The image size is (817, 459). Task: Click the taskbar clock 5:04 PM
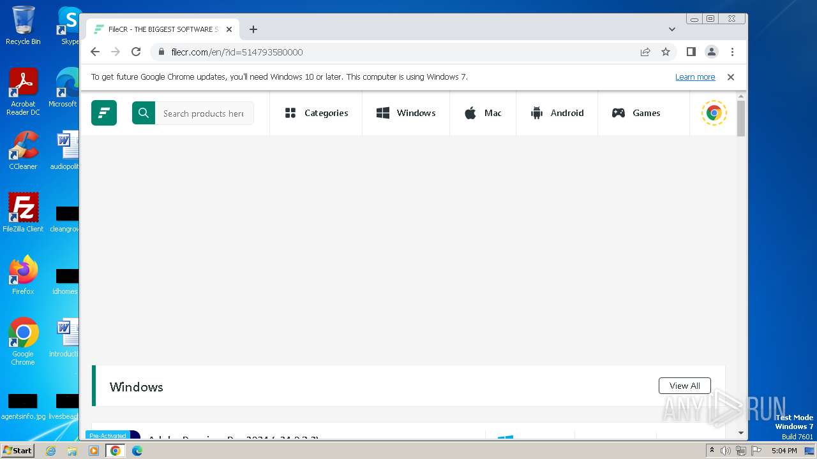point(784,451)
